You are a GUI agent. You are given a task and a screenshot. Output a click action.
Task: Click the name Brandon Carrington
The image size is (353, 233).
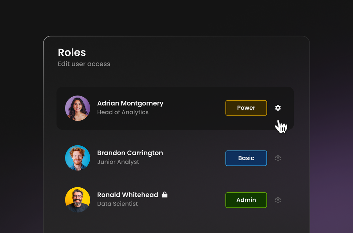click(130, 153)
